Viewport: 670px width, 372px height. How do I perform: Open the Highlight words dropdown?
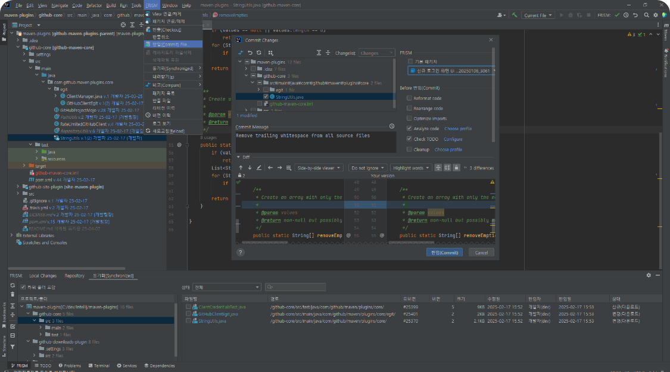410,168
